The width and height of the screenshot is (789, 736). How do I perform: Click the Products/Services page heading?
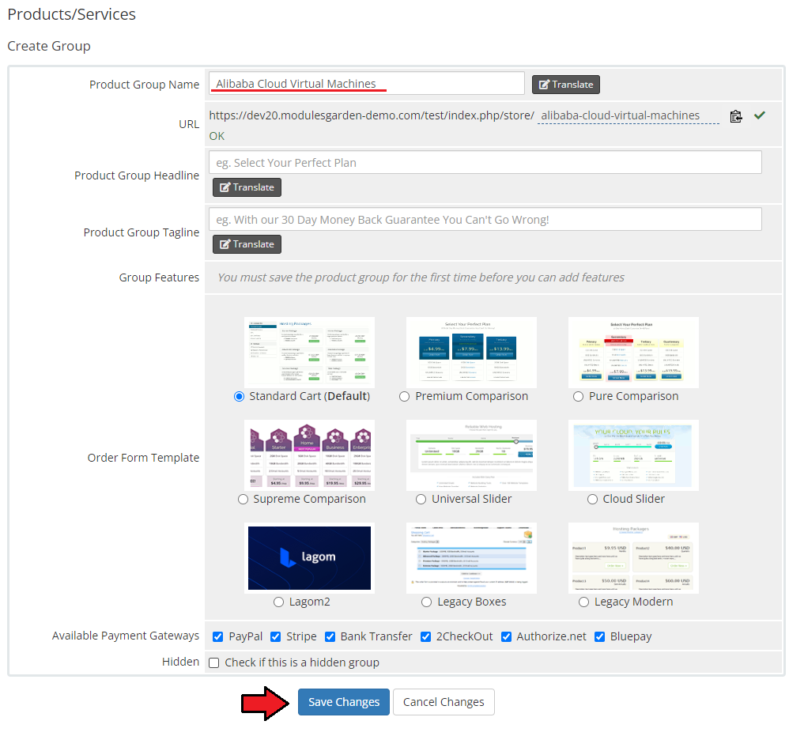(71, 14)
